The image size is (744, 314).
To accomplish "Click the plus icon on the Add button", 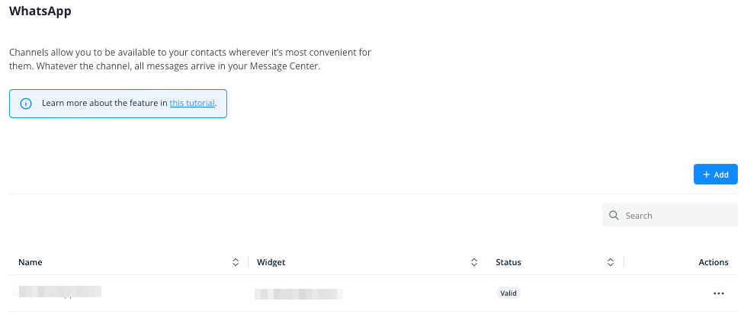I will click(x=707, y=175).
